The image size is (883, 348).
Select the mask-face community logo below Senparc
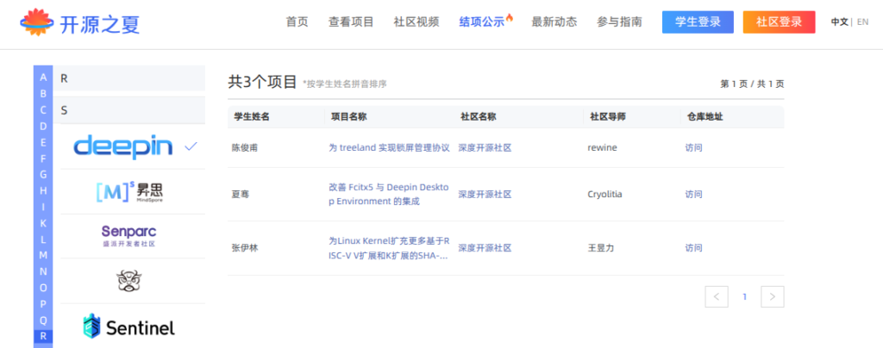point(128,280)
